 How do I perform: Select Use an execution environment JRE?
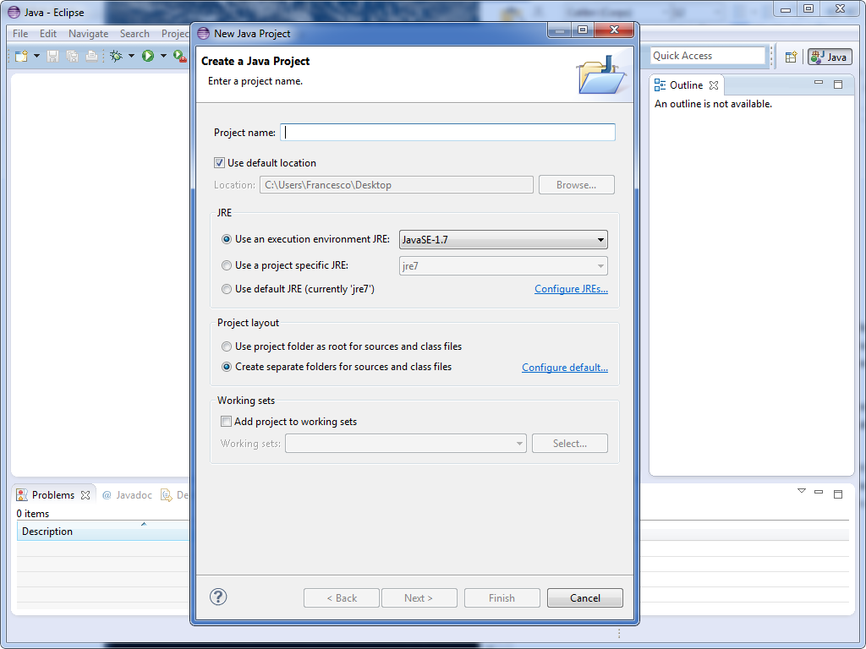[x=227, y=239]
